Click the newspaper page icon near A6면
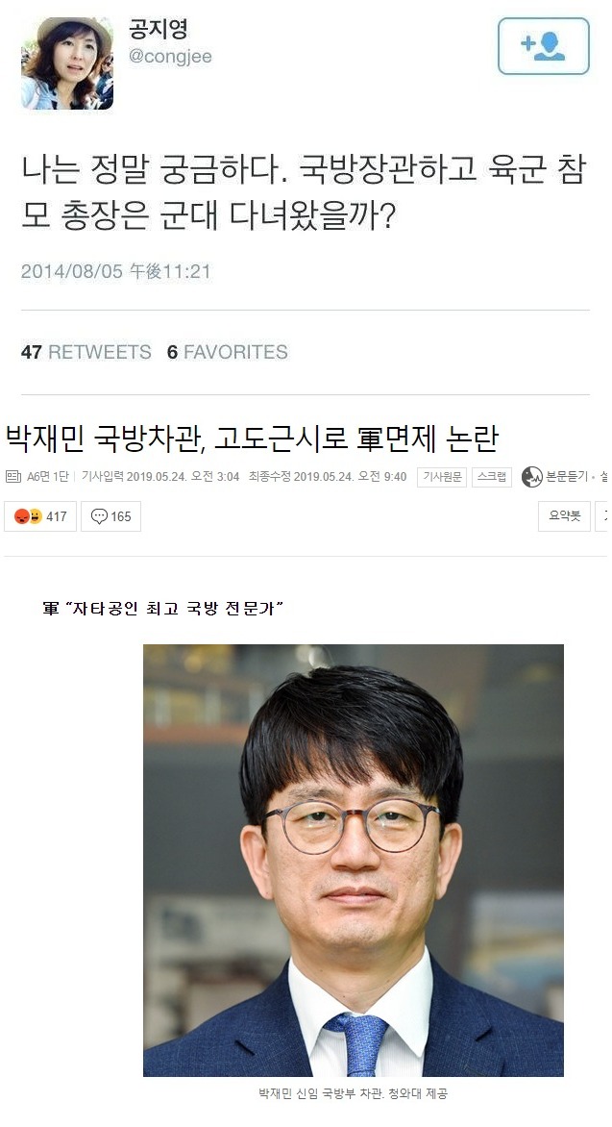The image size is (612, 1127). [13, 477]
